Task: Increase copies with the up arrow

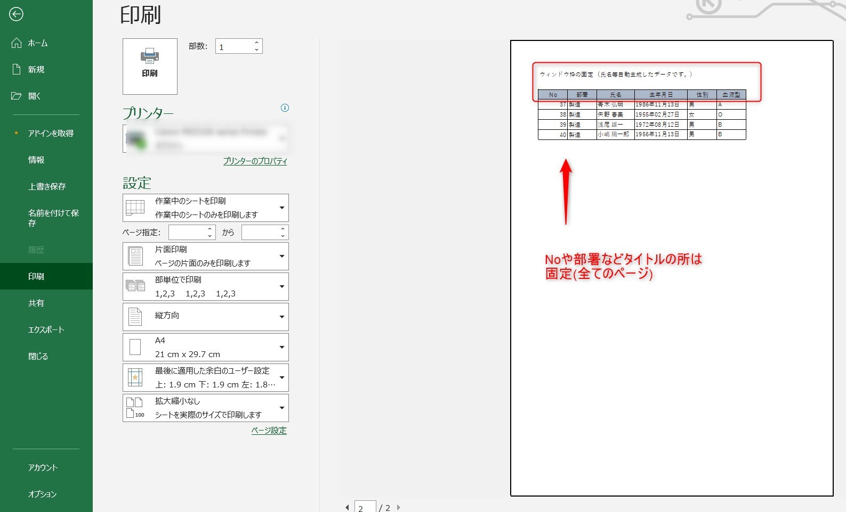Action: pyautogui.click(x=256, y=43)
